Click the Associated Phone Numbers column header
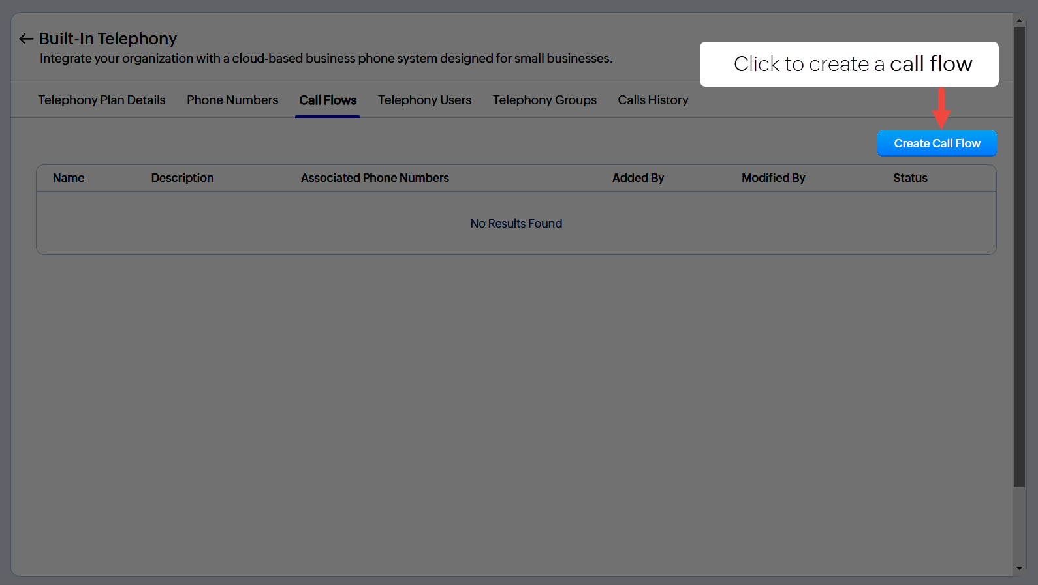 click(x=375, y=178)
